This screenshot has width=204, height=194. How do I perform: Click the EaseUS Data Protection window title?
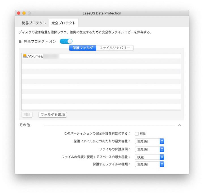pyautogui.click(x=102, y=13)
